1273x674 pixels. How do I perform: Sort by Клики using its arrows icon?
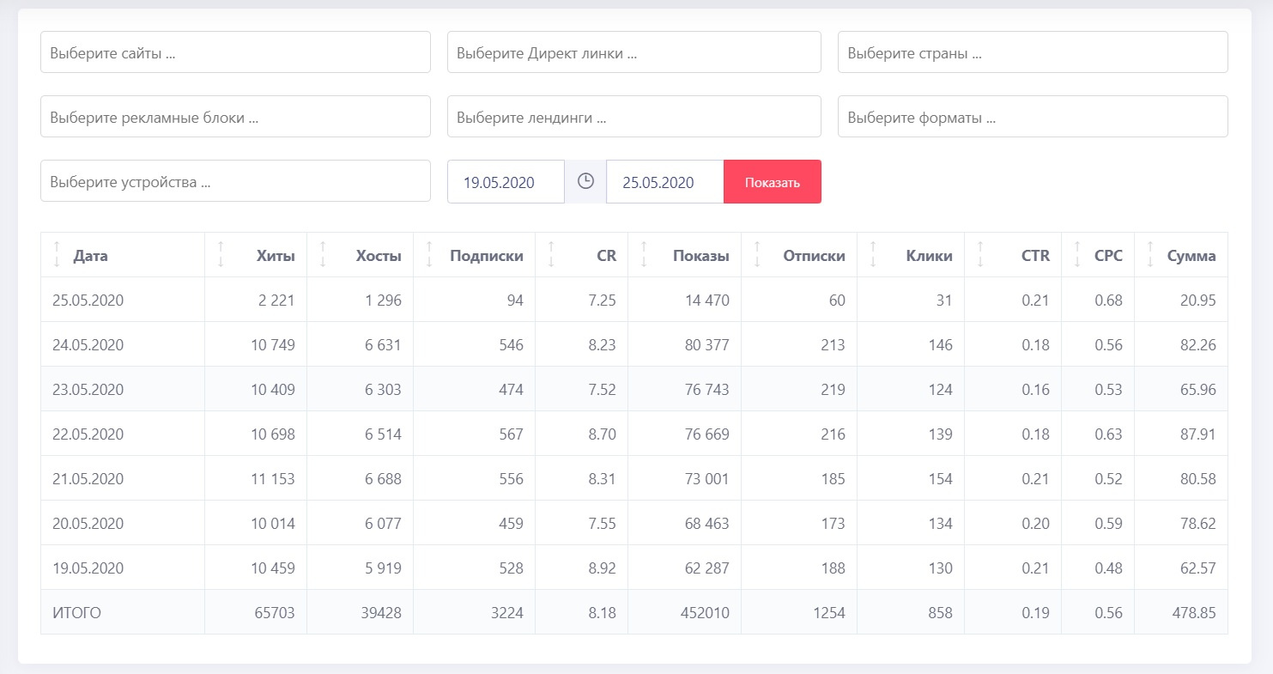point(873,255)
